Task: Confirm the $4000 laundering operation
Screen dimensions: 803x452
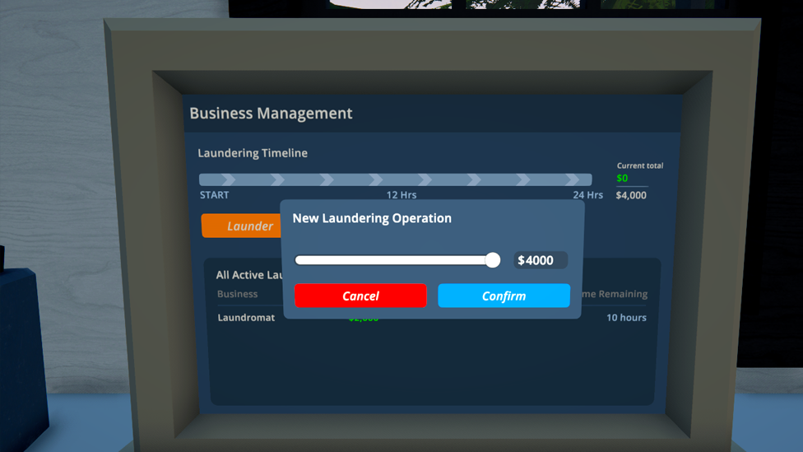Action: pyautogui.click(x=504, y=296)
